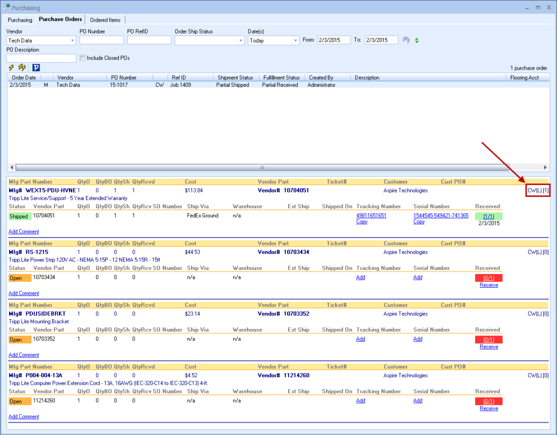The image size is (557, 435).
Task: Click CW(L) [1] link for WEXT5-PDU-HVNE
Action: click(x=538, y=191)
